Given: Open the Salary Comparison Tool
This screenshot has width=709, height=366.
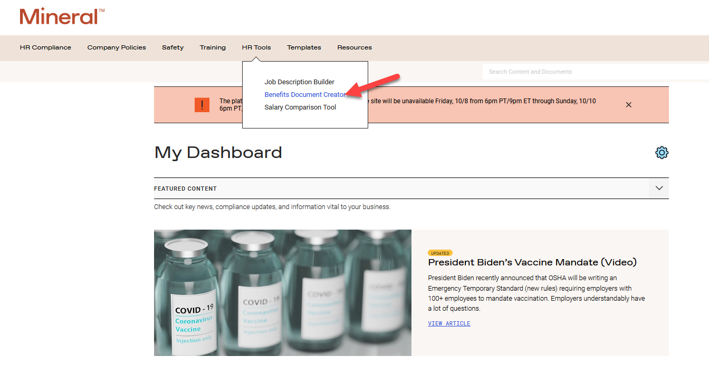Looking at the screenshot, I should point(300,107).
